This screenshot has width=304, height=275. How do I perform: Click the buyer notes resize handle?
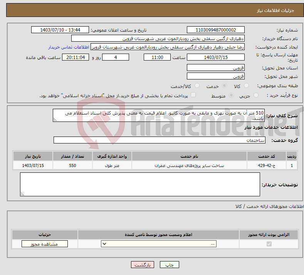22,194
